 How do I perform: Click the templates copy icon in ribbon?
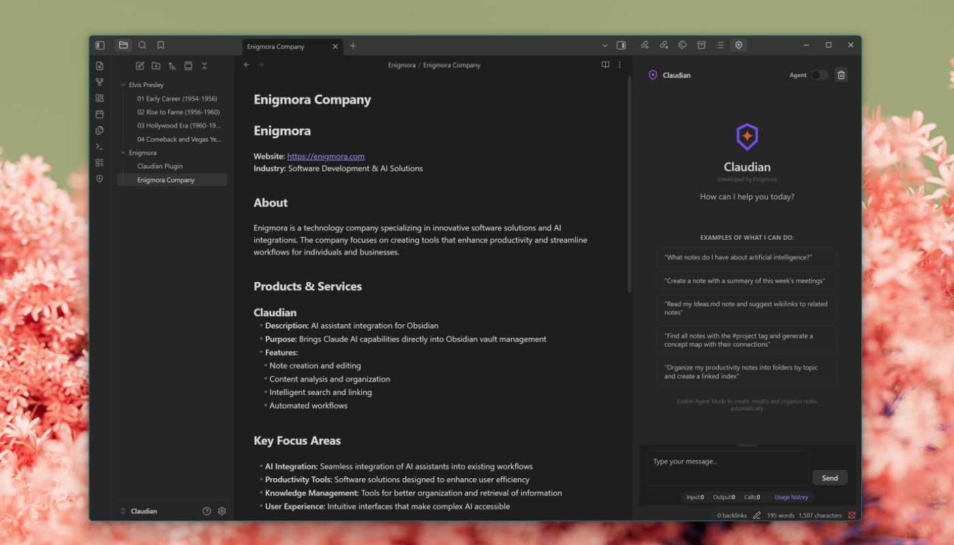tap(99, 130)
